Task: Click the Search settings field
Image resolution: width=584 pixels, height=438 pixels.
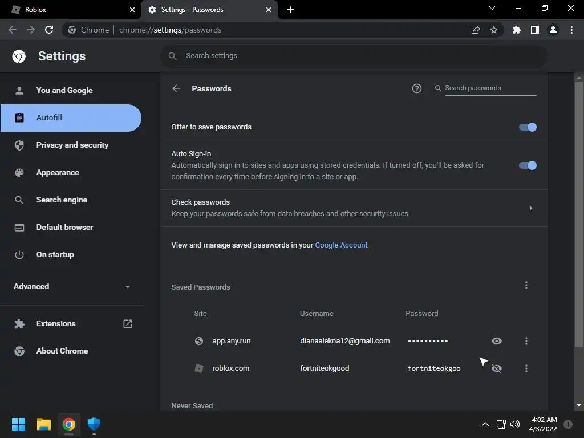Action: (354, 56)
